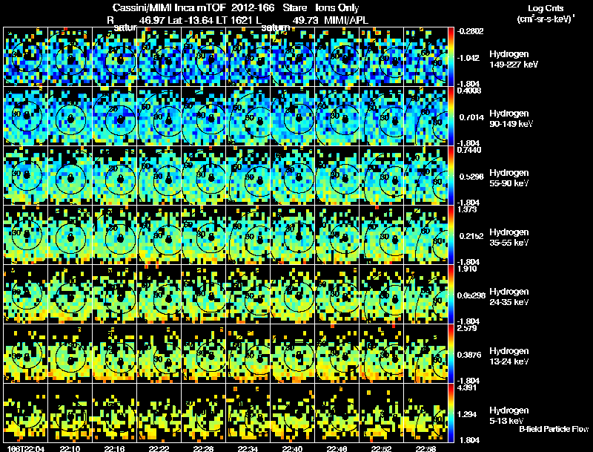The image size is (593, 452).
Task: Click the -0.2802 color scale maximum value
Action: pos(470,31)
